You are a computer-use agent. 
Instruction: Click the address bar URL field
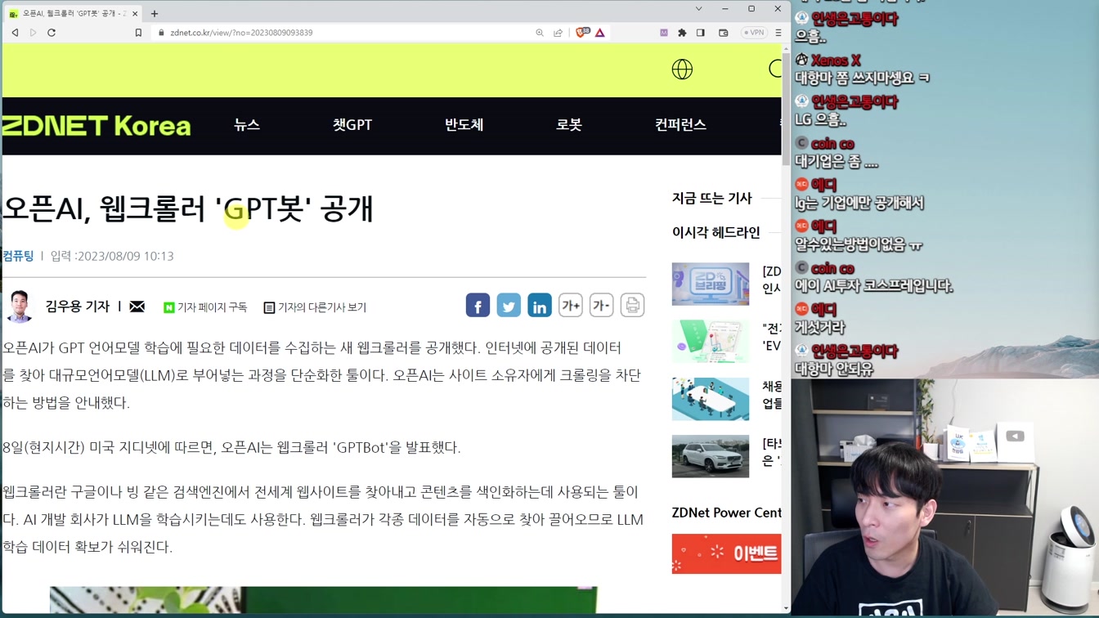point(343,33)
